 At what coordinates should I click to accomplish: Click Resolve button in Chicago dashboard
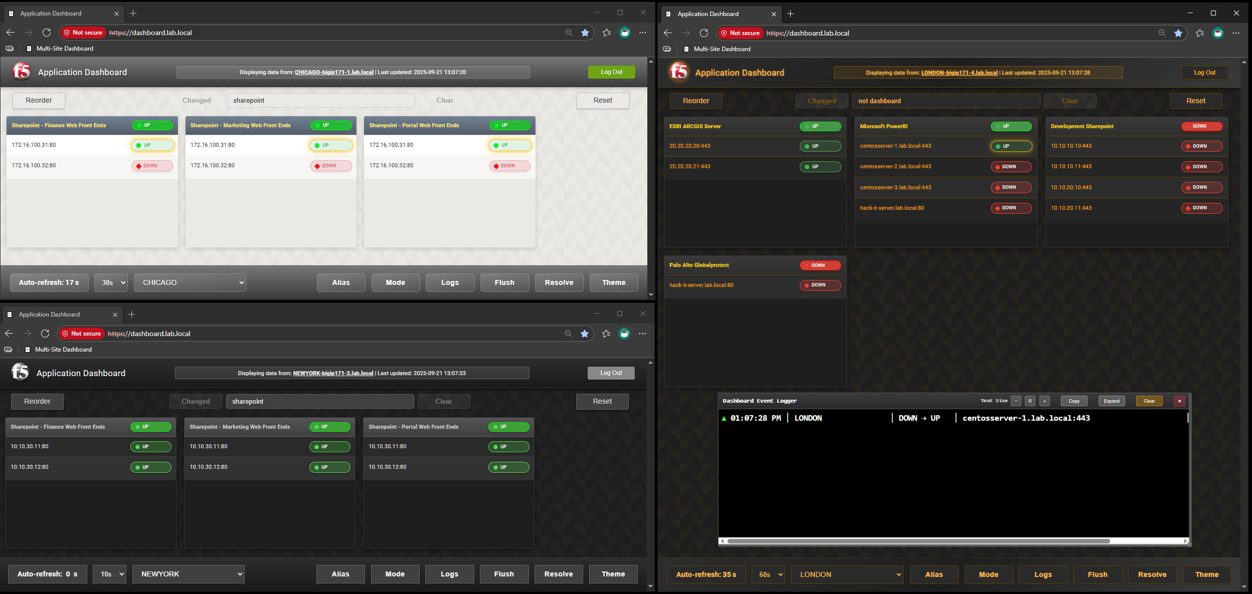pos(559,282)
